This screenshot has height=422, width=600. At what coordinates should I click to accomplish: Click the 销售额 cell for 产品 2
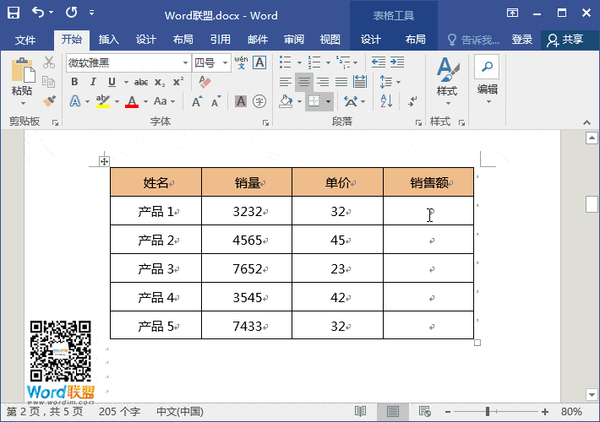428,240
